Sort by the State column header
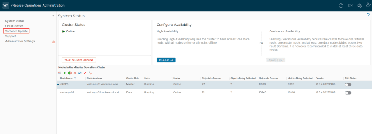This screenshot has height=134, width=372. click(x=147, y=78)
